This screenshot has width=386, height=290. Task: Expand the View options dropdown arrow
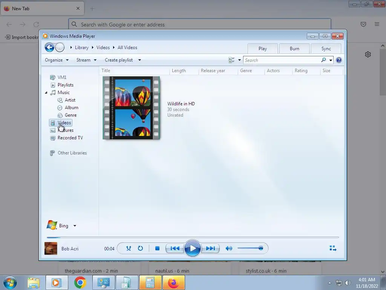click(x=239, y=60)
